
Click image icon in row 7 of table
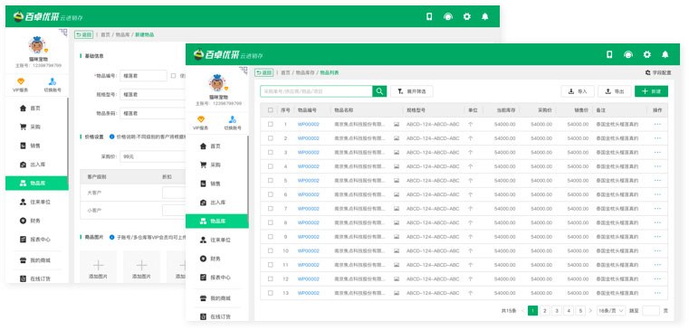pyautogui.click(x=397, y=209)
